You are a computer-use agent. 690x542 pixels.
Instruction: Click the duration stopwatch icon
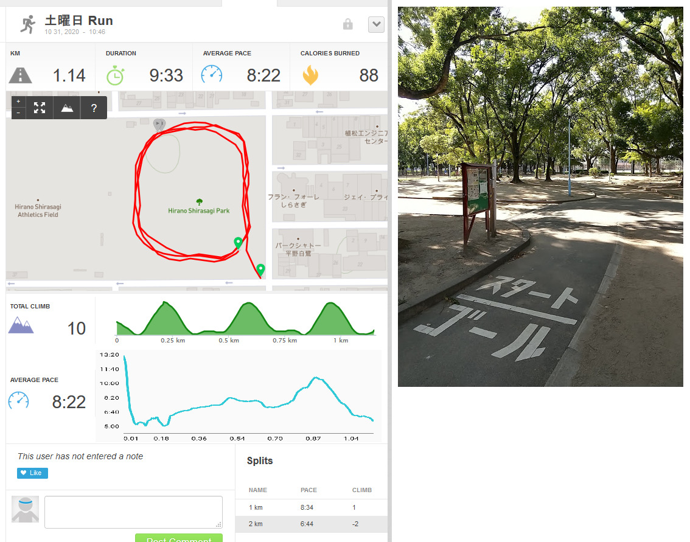click(x=115, y=75)
